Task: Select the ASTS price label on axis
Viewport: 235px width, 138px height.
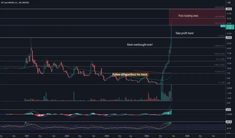Action: (223, 26)
